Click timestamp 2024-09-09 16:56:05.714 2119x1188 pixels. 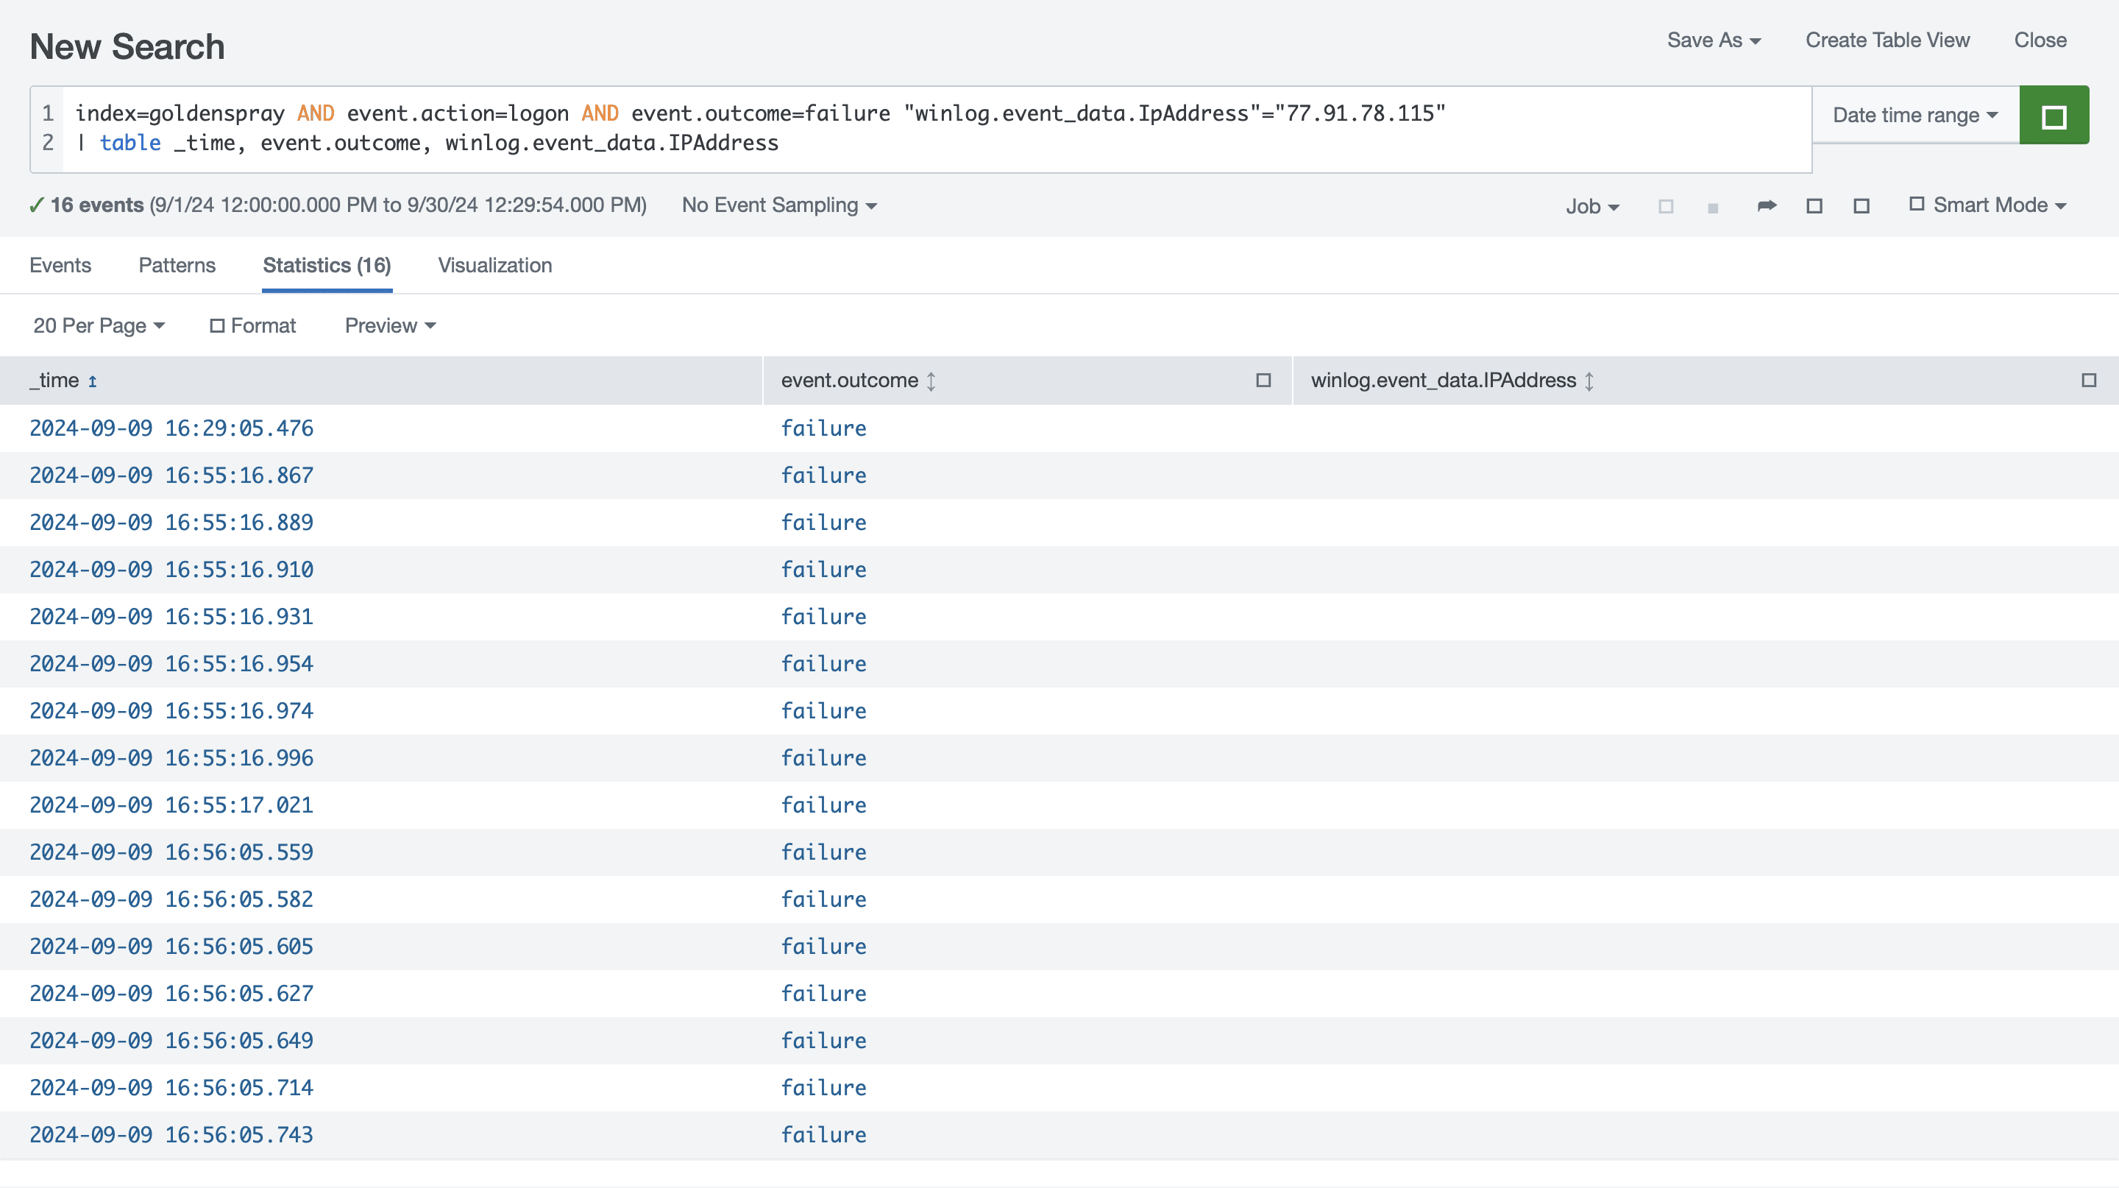171,1088
